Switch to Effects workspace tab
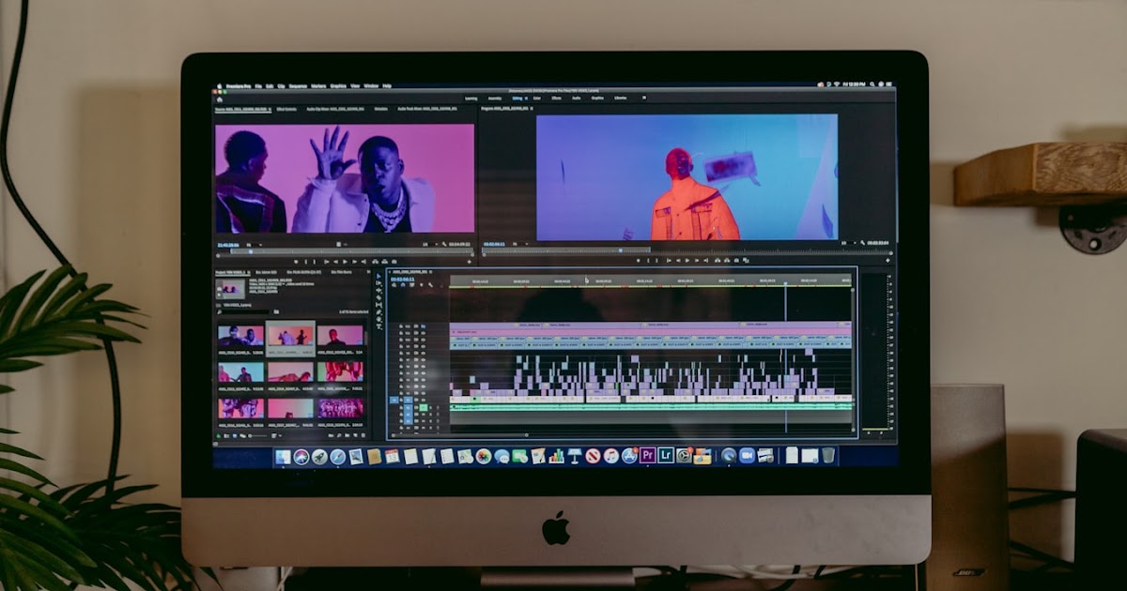Screen dimensions: 1127x591 [557, 98]
